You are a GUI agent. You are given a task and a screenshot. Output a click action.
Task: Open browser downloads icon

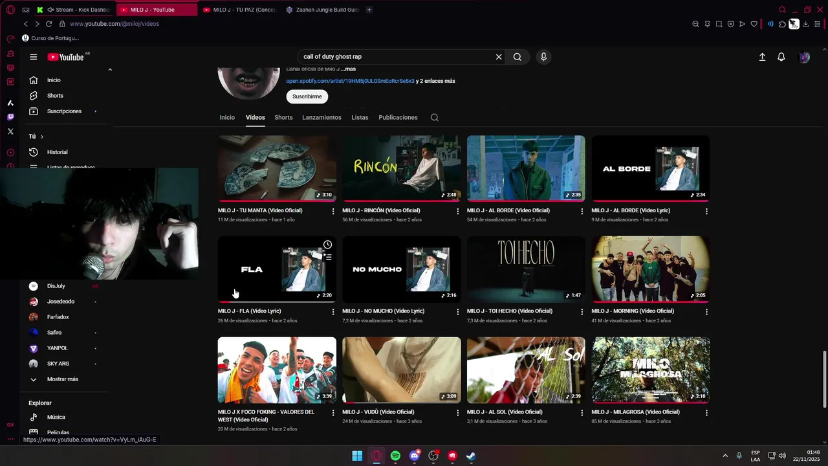805,24
